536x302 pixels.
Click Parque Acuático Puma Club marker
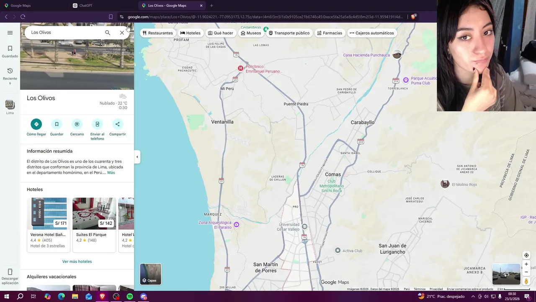click(x=405, y=80)
